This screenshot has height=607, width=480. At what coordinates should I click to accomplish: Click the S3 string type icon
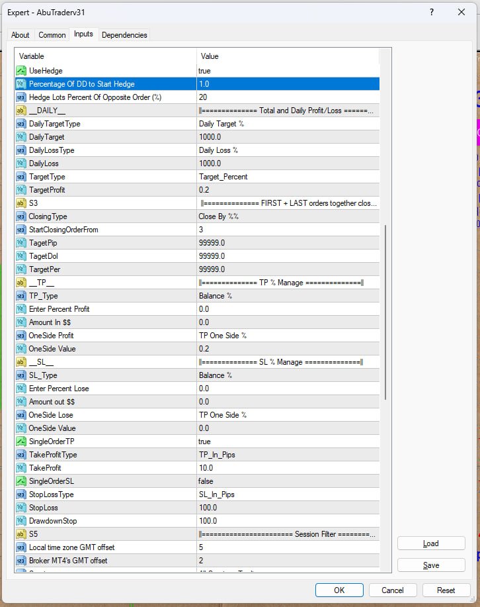(21, 203)
